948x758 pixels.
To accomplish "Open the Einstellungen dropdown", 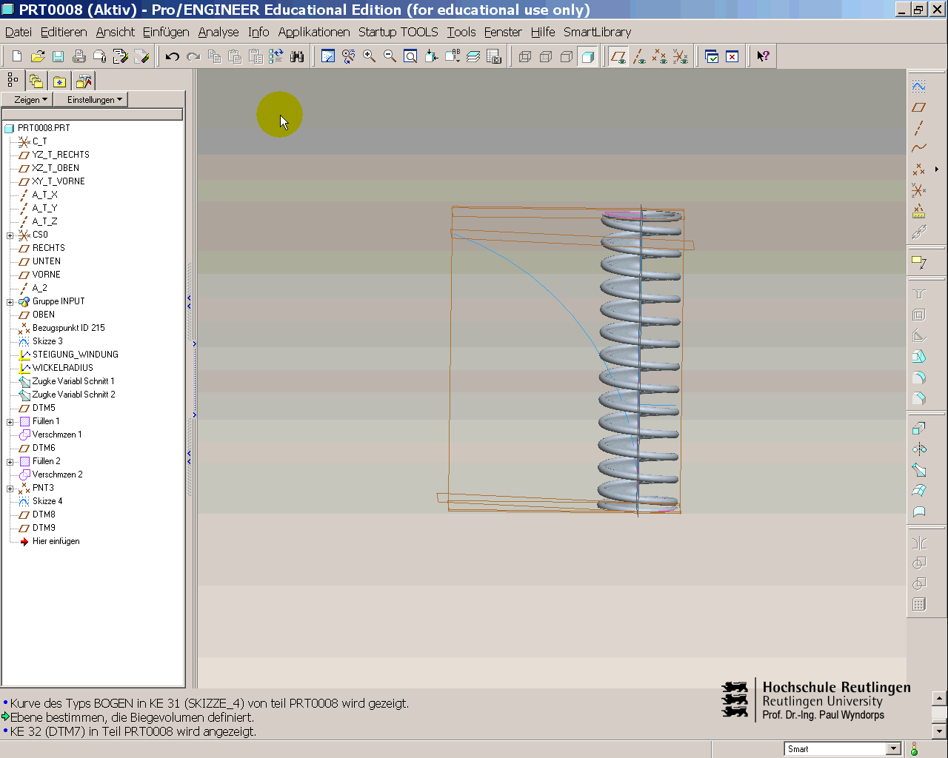I will click(x=90, y=99).
